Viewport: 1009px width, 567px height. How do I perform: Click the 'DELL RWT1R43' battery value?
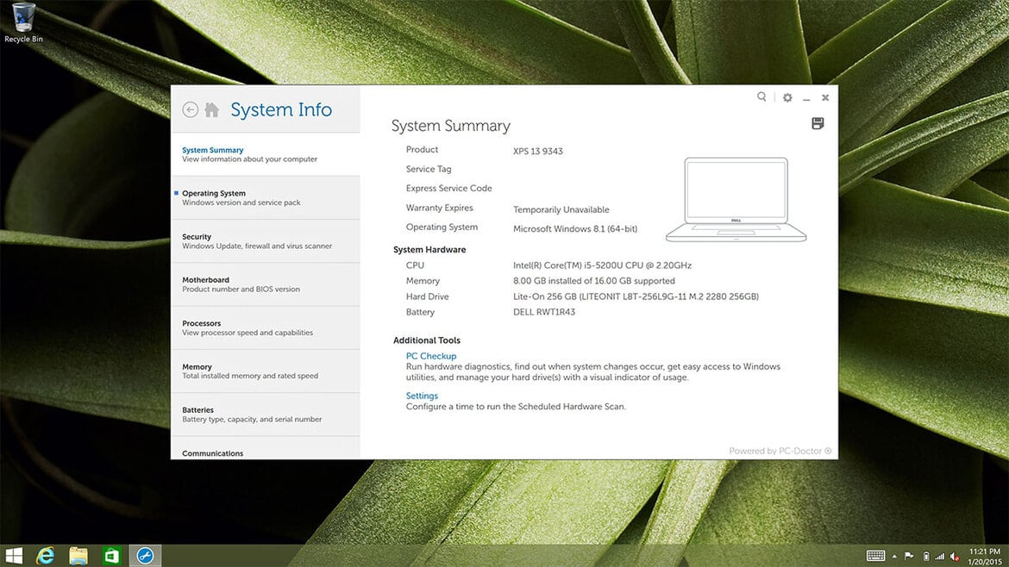click(544, 312)
